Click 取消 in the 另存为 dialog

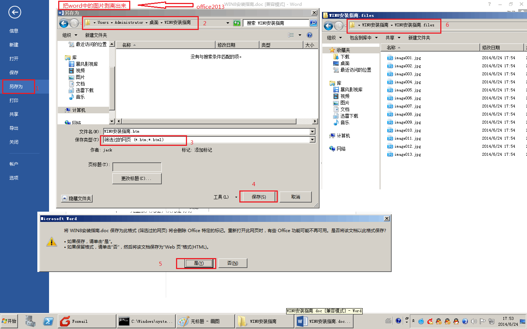click(x=296, y=197)
